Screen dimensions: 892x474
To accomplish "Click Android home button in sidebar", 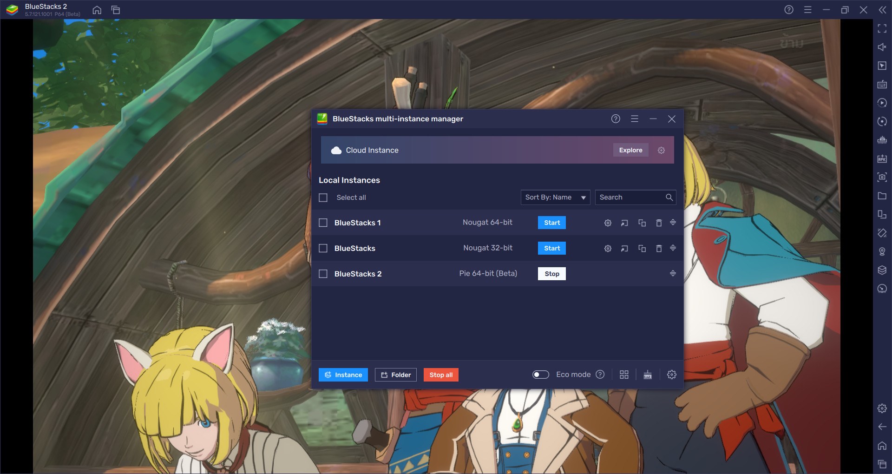I will [882, 446].
